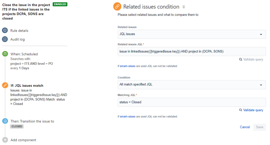Viewport: 270px width, 145px height.
Task: Open the Related issues dropdown
Action: tap(192, 34)
